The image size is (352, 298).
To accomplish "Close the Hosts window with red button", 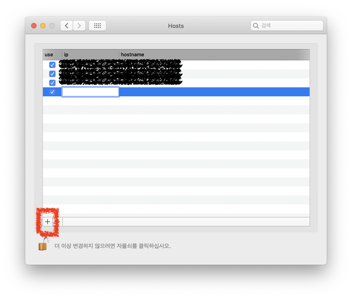I will (x=34, y=26).
